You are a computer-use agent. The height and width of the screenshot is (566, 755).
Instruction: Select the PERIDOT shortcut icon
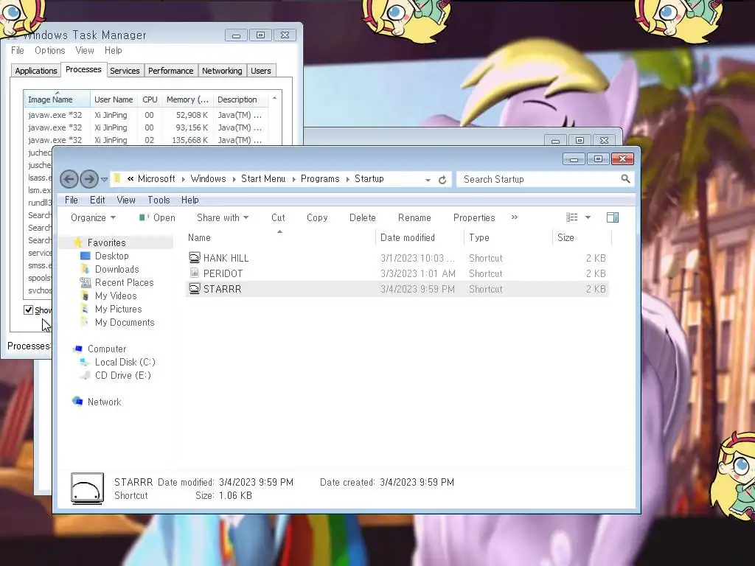click(194, 273)
